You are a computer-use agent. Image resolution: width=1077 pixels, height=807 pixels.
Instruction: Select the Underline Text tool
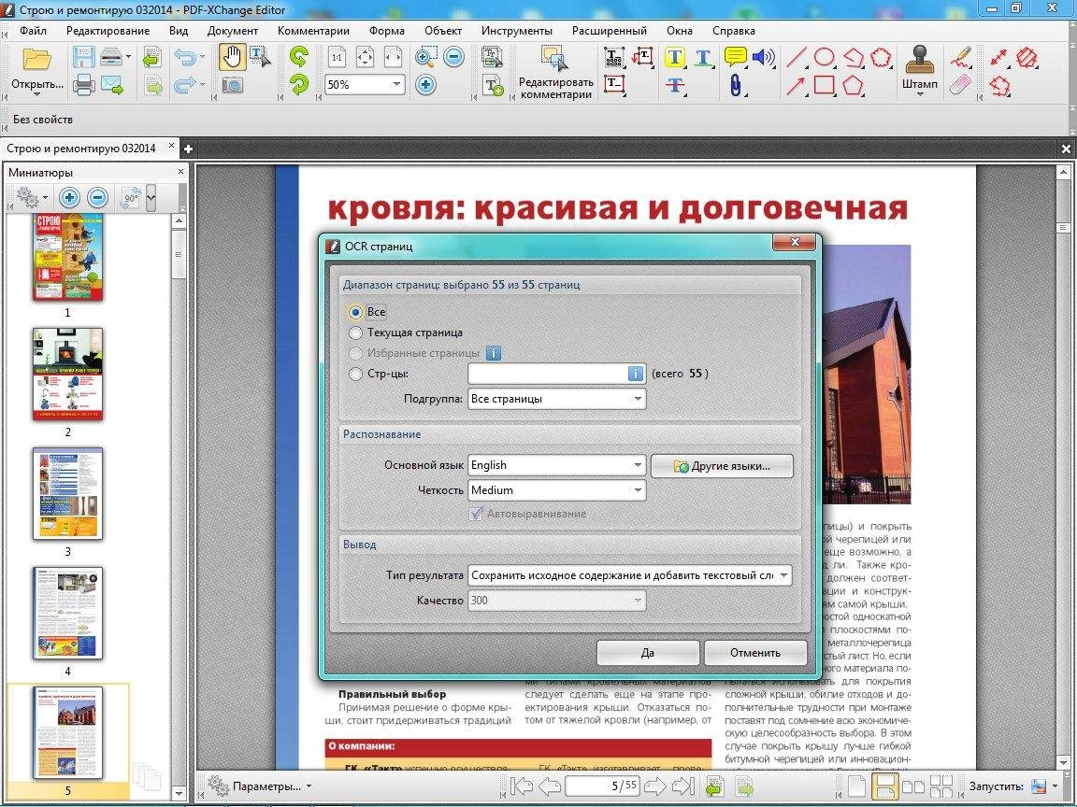tap(703, 57)
